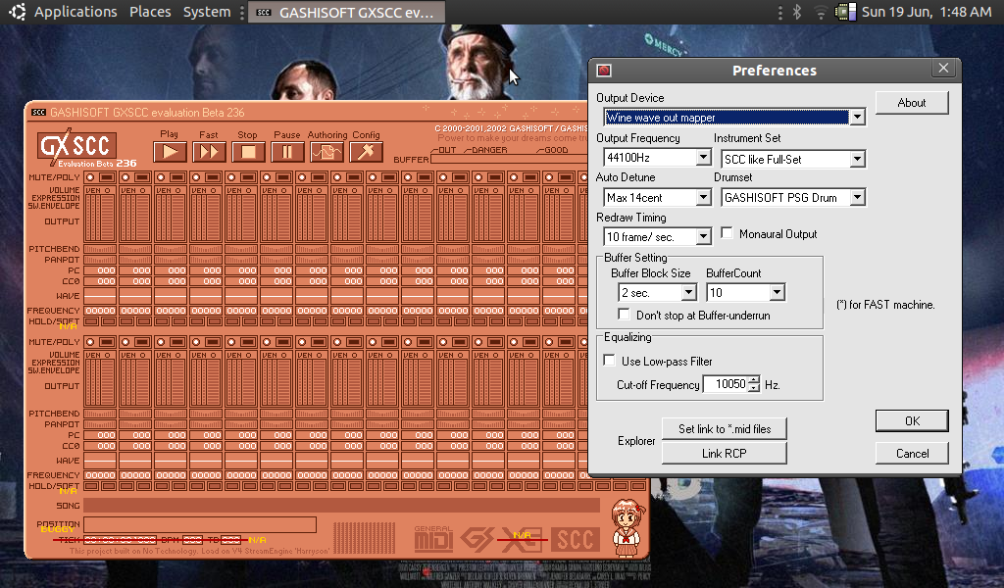Open the Authoring tool icon

326,151
